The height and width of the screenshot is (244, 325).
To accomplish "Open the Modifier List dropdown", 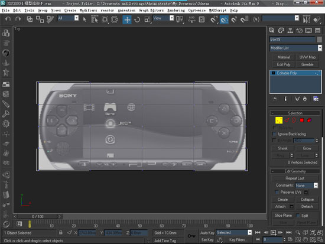I will coord(296,48).
